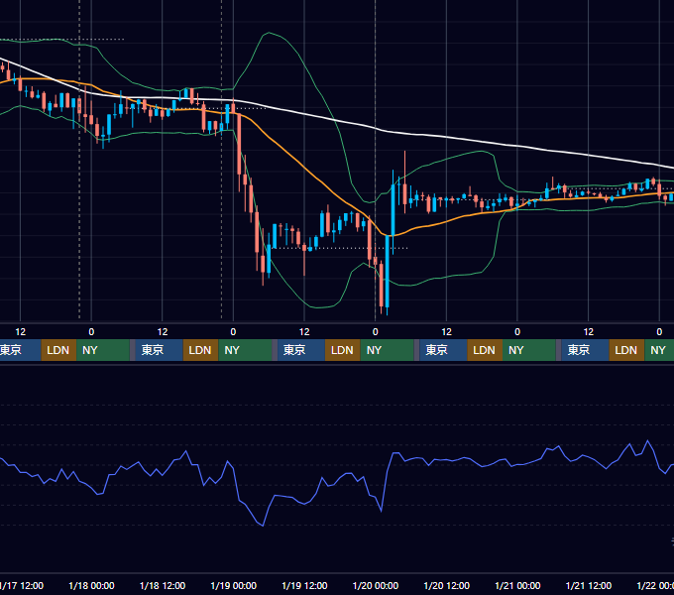Select the 東京 session block on 1/21
Image resolution: width=674 pixels, height=595 pixels.
[585, 350]
